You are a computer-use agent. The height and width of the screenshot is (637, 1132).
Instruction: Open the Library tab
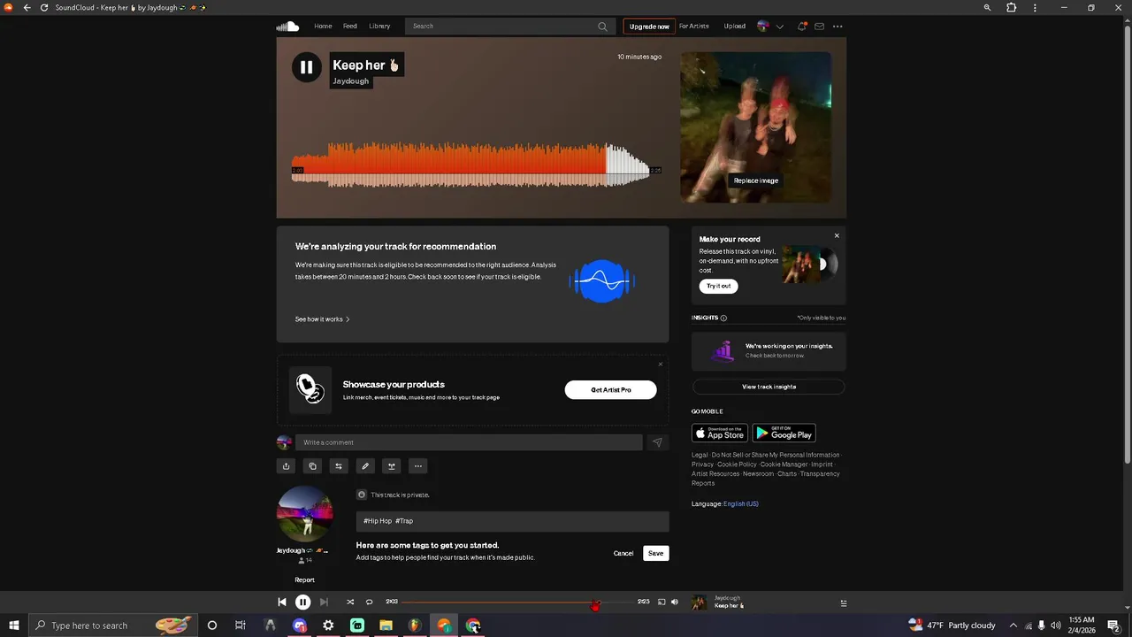point(379,26)
